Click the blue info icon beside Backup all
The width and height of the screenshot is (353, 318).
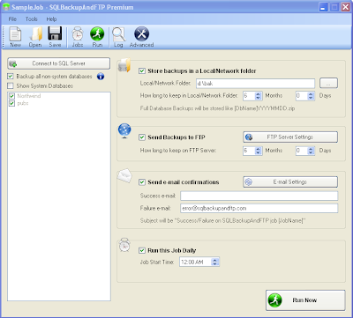click(101, 77)
